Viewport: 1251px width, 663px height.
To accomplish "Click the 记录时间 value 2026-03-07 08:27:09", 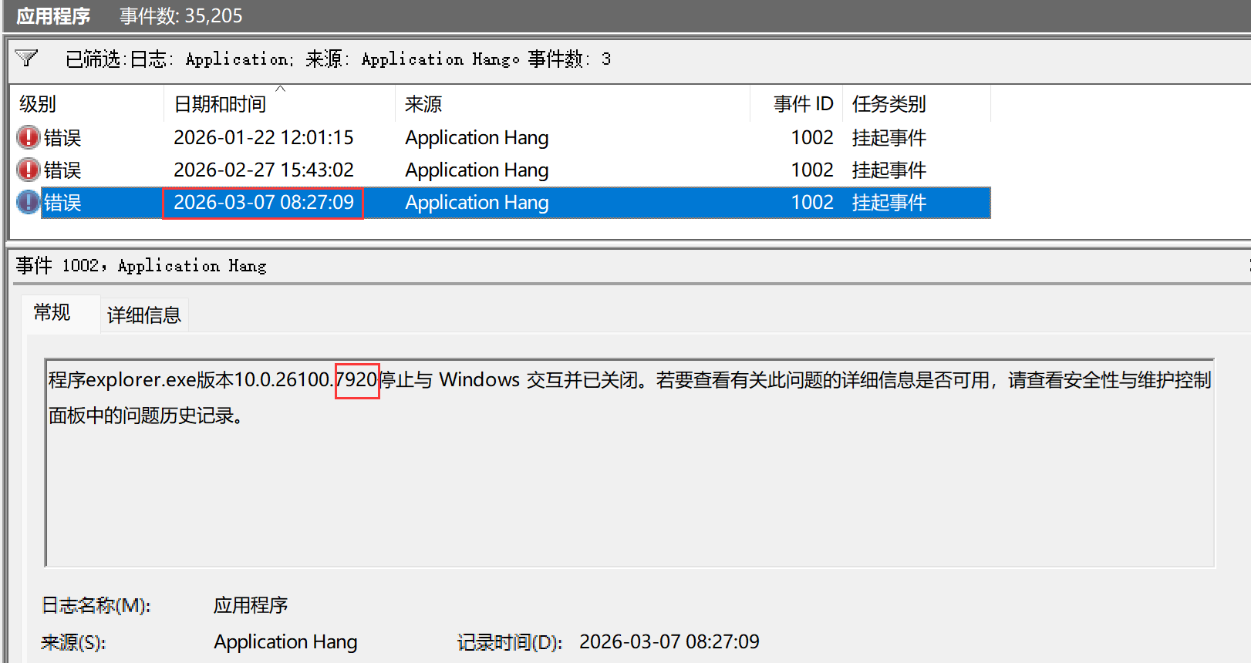I will (669, 641).
